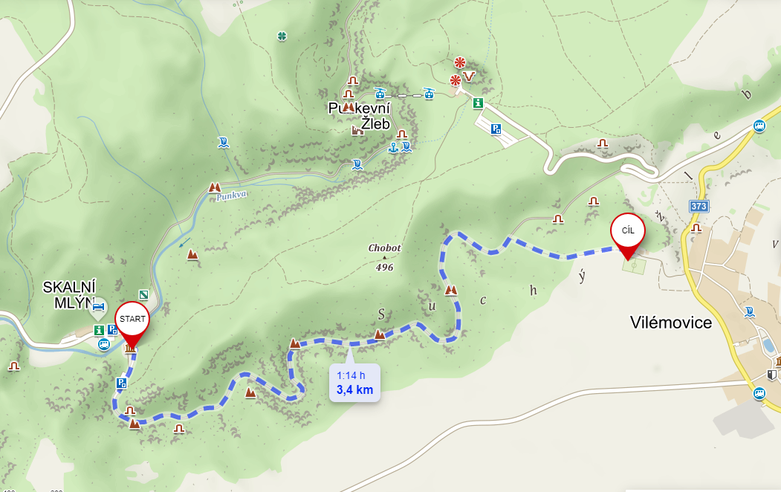The height and width of the screenshot is (492, 781).
Task: Click the Chobot 496 peak label
Action: [x=384, y=257]
